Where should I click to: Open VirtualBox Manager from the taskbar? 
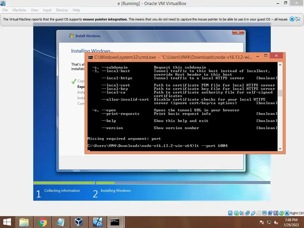[x=79, y=222]
